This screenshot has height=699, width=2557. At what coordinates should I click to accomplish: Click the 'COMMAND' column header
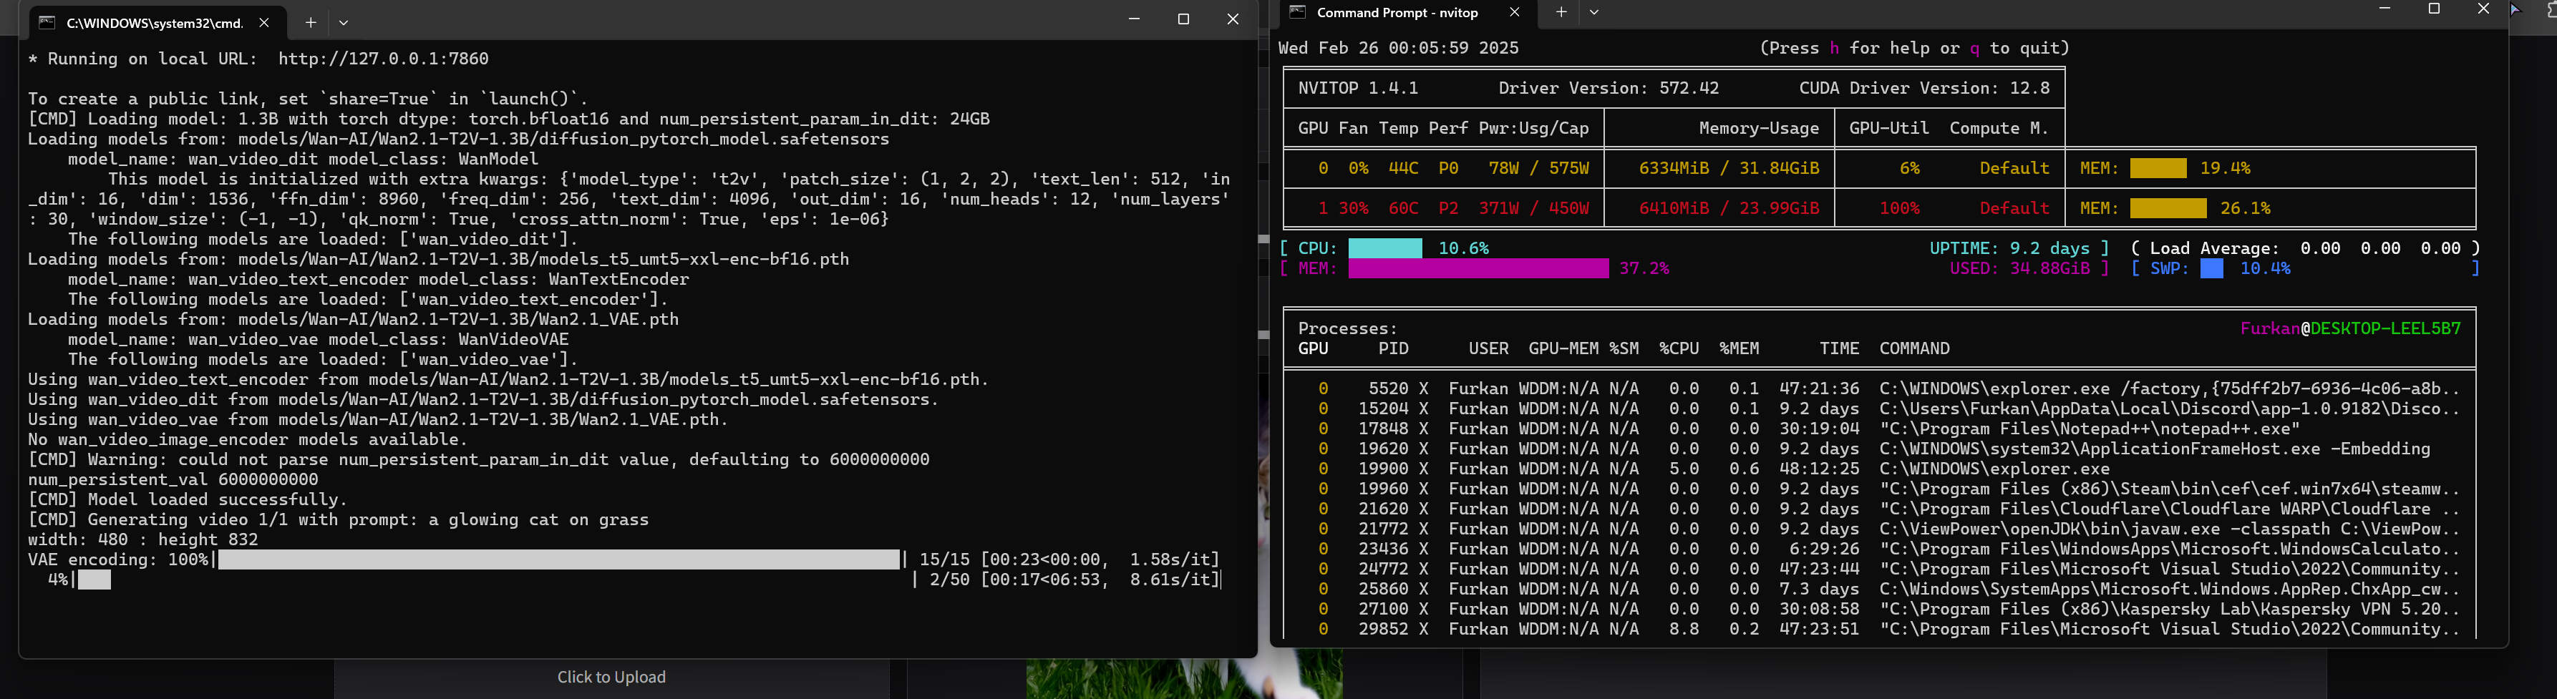pyautogui.click(x=1913, y=348)
